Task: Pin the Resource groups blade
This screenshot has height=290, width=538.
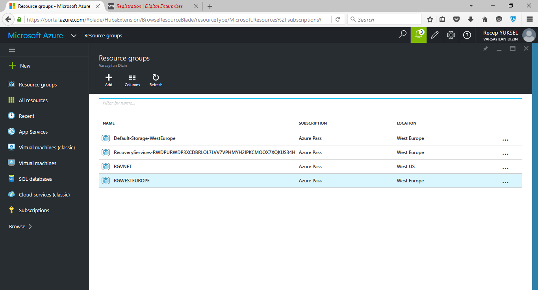Action: click(486, 49)
